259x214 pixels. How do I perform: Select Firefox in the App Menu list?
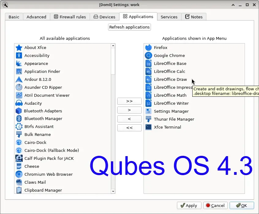[x=160, y=47]
